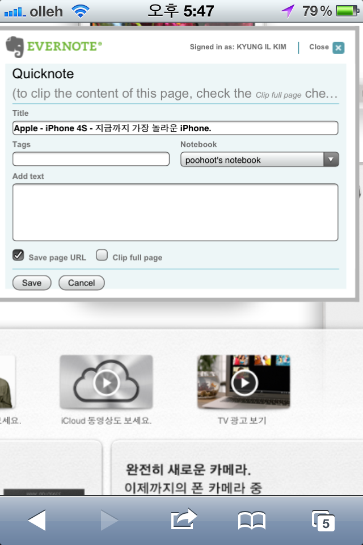The image size is (363, 545).
Task: Close the Evernote clipper with X icon
Action: pyautogui.click(x=339, y=48)
